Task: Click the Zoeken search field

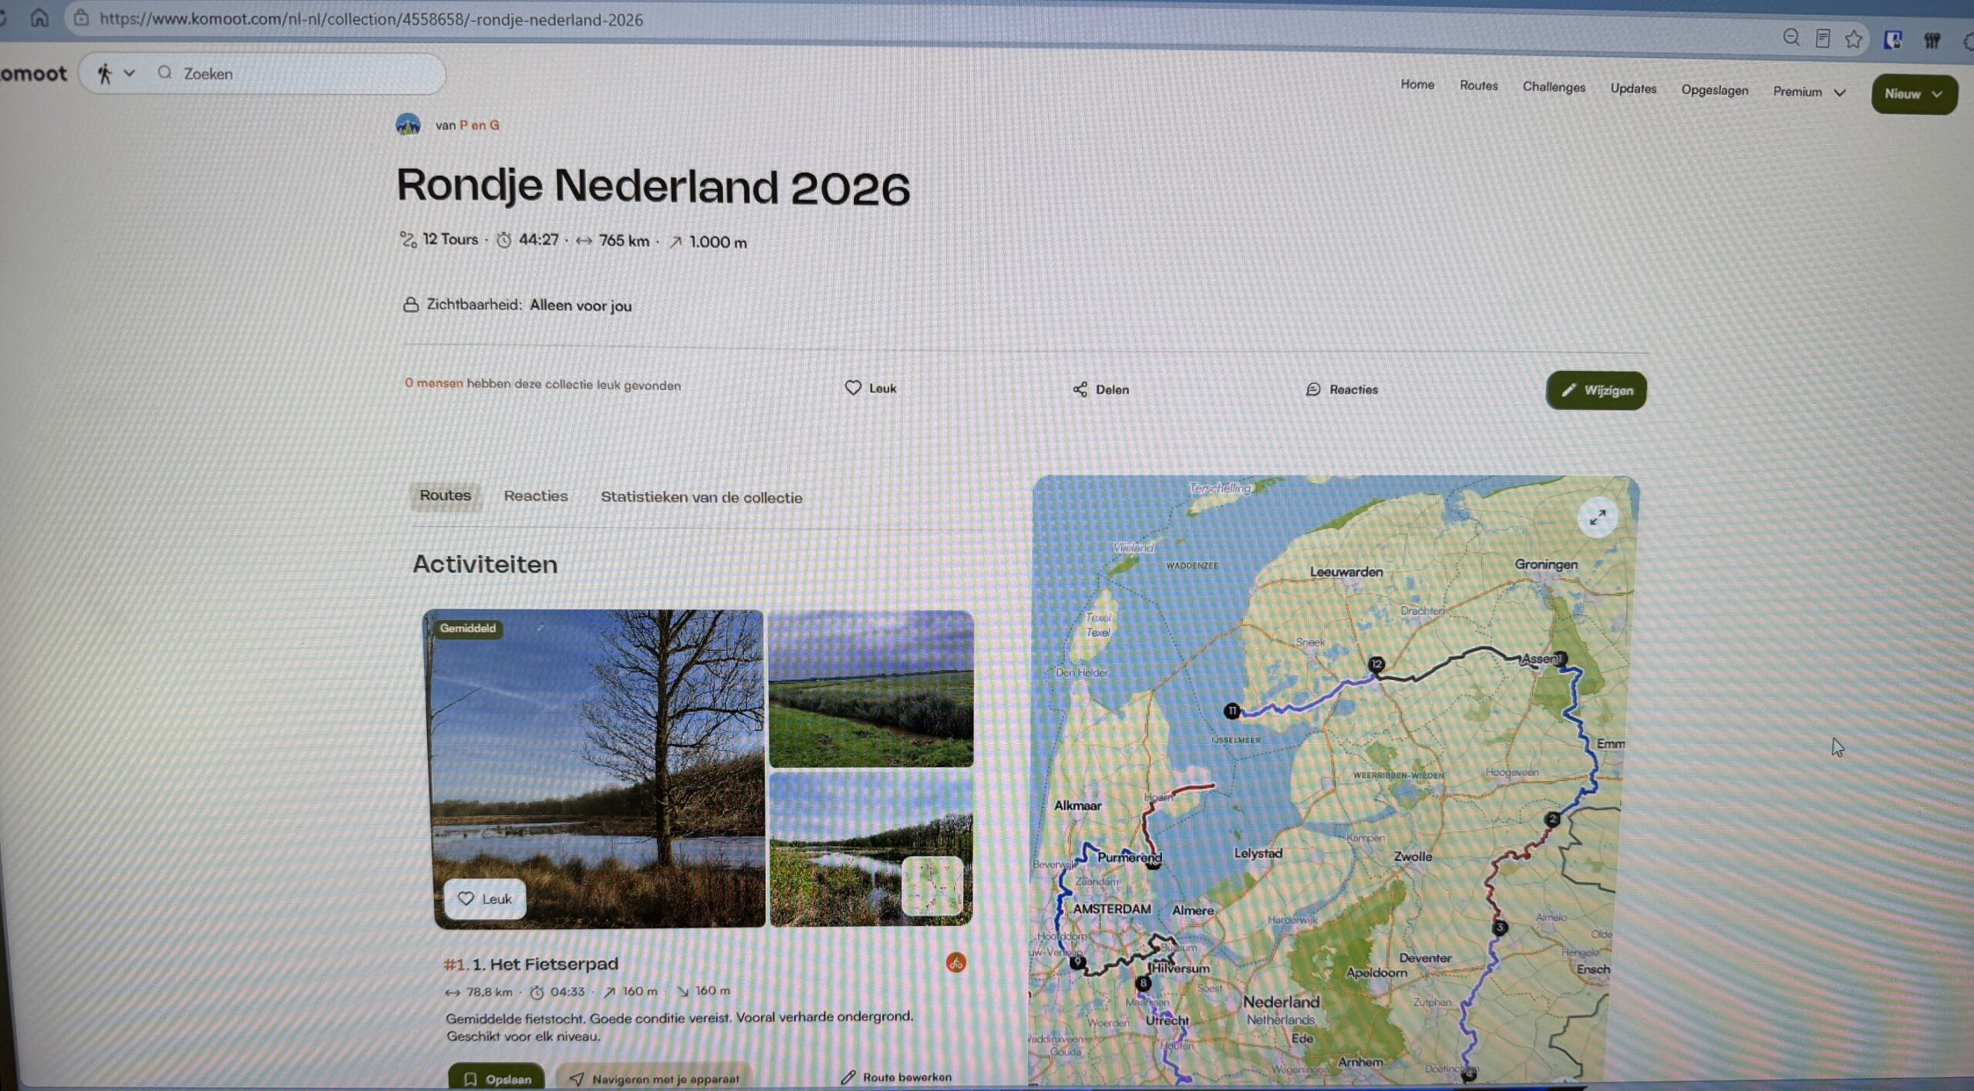Action: (x=262, y=74)
